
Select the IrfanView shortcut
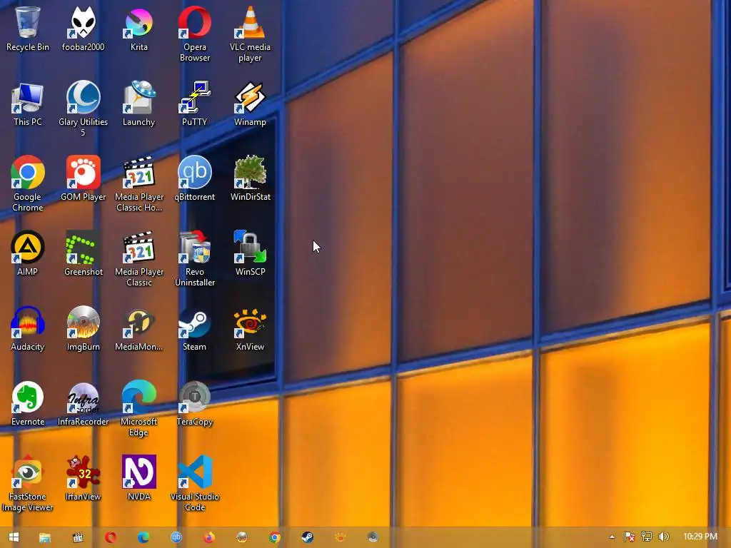(83, 479)
